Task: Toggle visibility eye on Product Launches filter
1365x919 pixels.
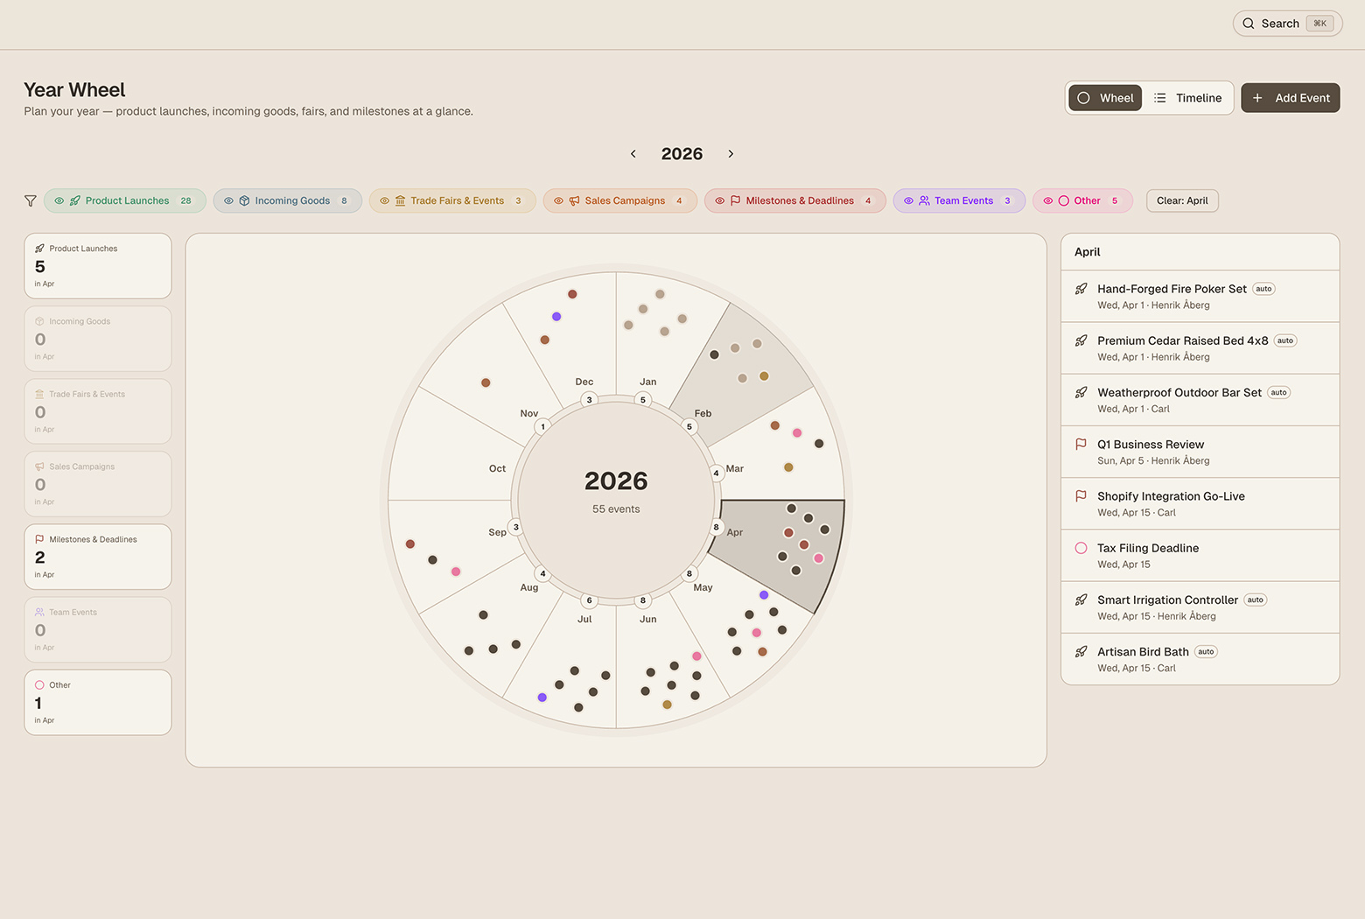Action: pos(59,200)
